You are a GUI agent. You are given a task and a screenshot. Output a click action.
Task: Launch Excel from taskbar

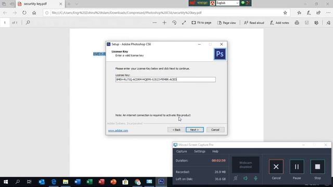tap(89, 182)
